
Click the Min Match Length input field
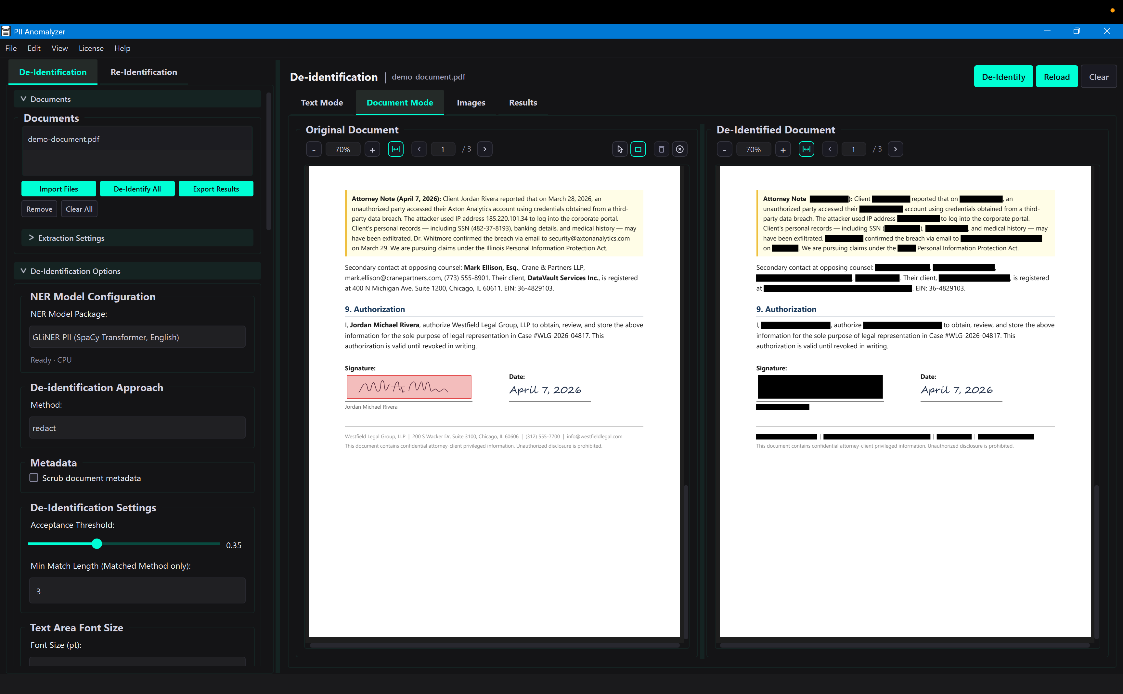click(x=137, y=591)
